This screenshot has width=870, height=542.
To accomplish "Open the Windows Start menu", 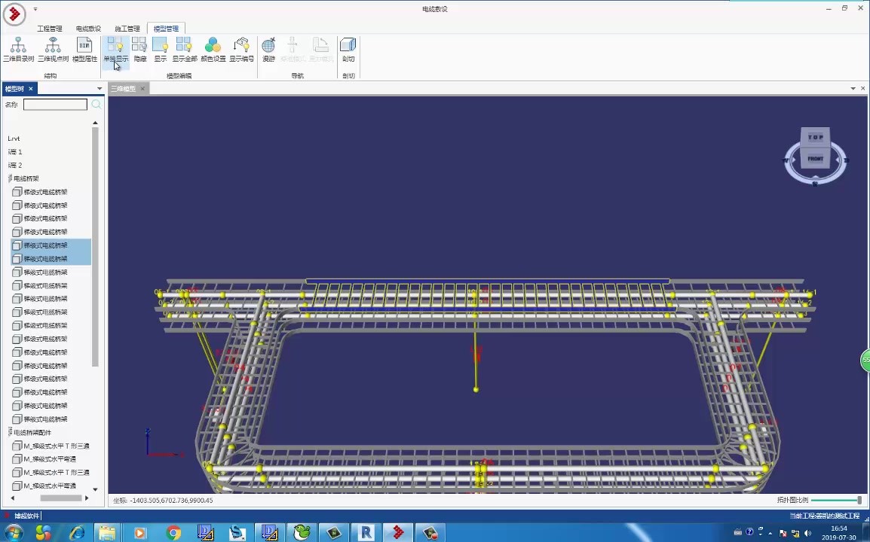I will click(12, 533).
